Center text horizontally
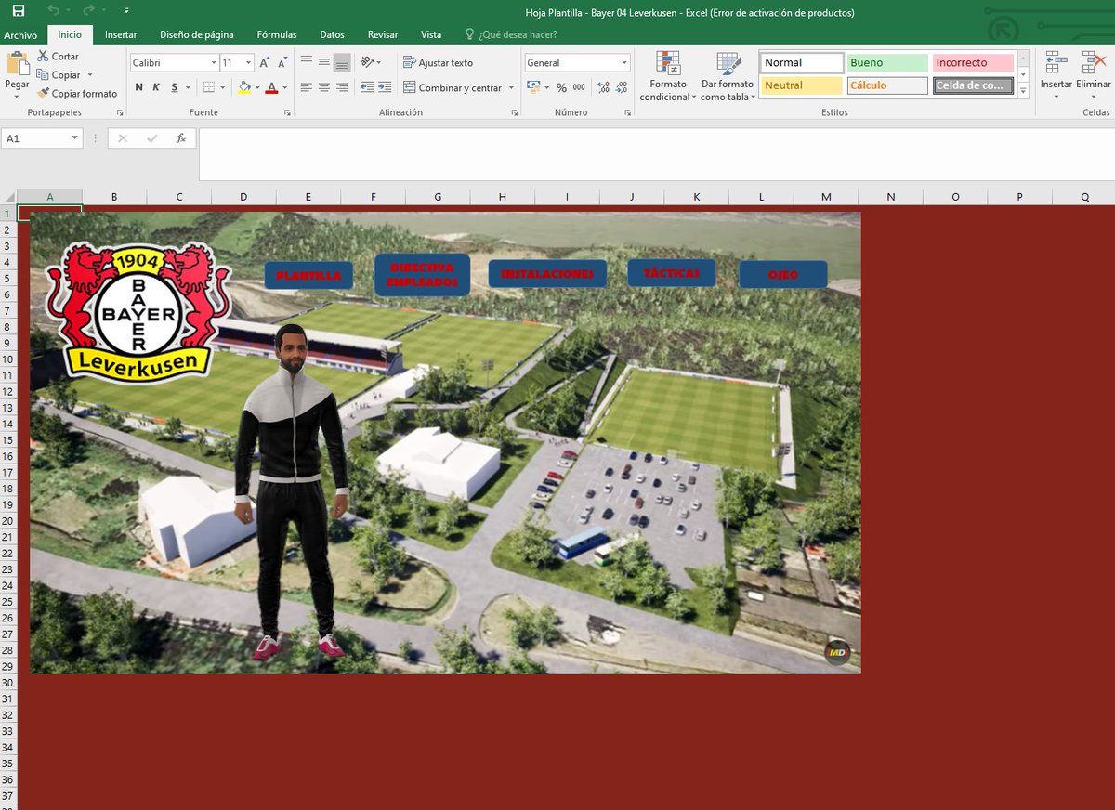 (324, 87)
